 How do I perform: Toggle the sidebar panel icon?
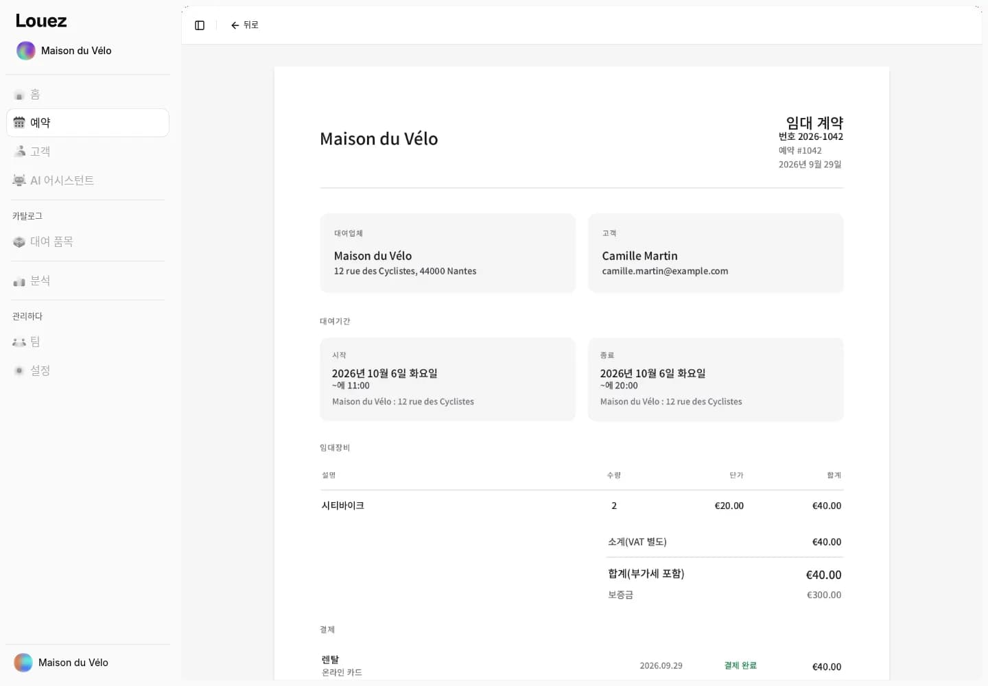pos(200,25)
